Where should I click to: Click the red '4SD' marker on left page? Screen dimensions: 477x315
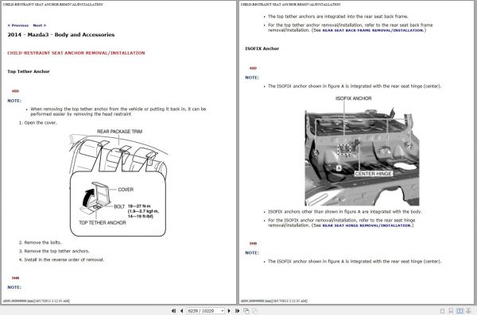15,91
